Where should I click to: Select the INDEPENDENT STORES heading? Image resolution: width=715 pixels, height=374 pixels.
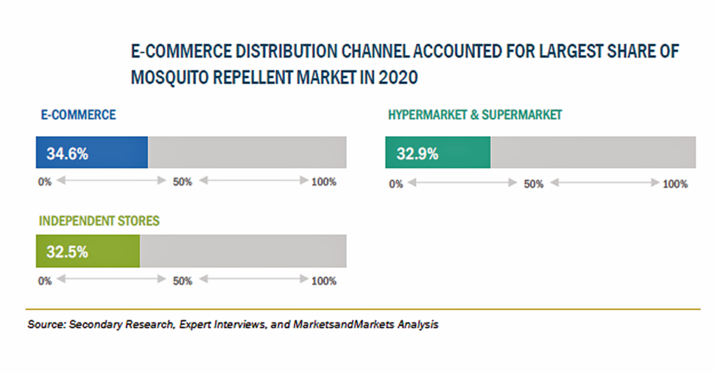pyautogui.click(x=99, y=221)
